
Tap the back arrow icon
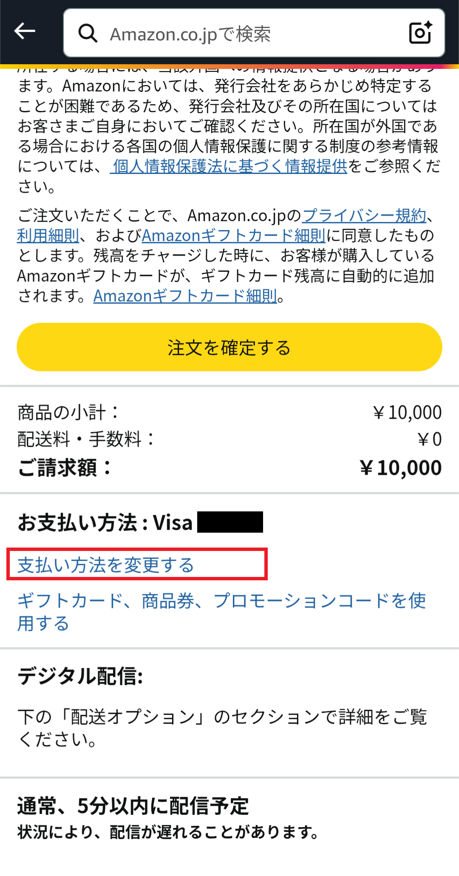click(x=25, y=31)
